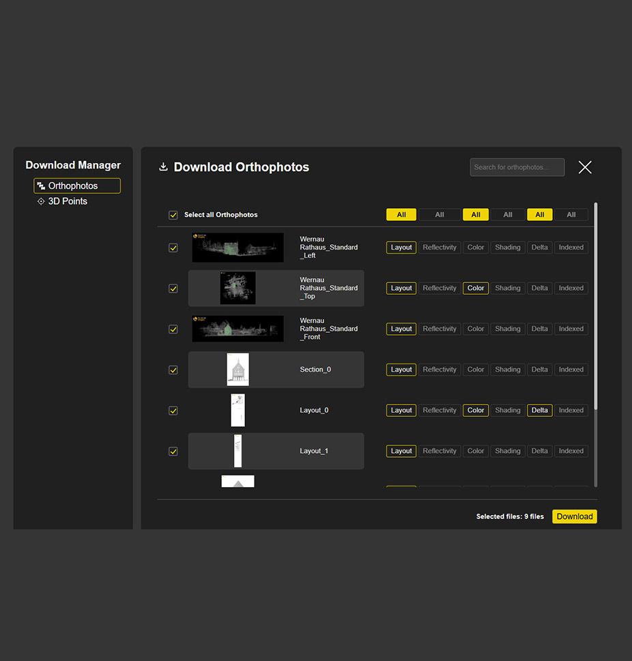
Task: Click the Layout_0 preview thumbnail
Action: click(237, 410)
